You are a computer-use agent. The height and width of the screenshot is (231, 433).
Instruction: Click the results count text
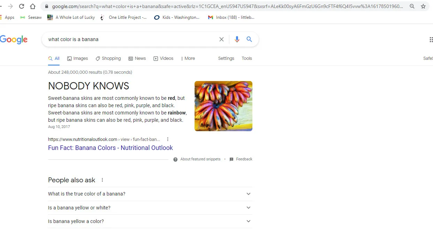90,72
